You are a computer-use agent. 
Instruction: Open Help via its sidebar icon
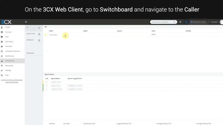2,75
